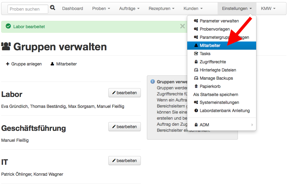Open the Kunden dropdown in navbar

(x=193, y=8)
